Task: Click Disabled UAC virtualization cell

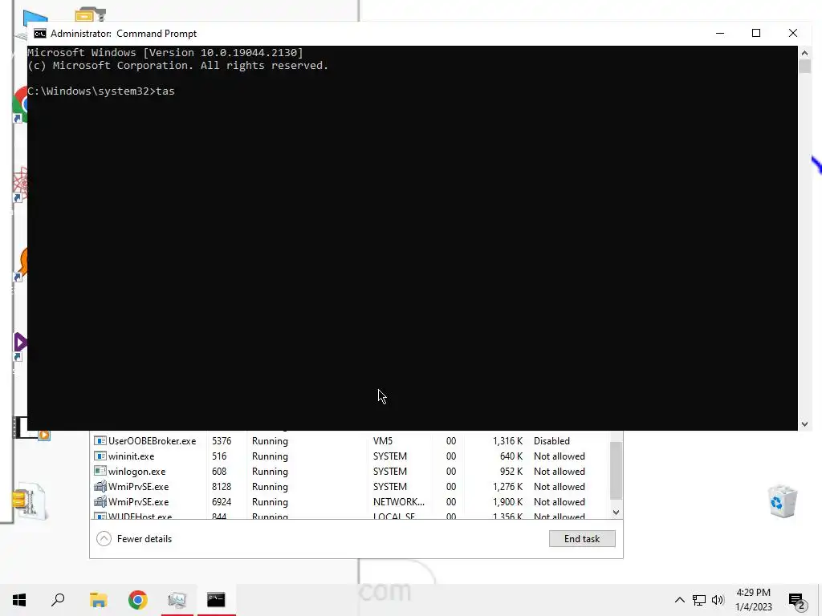Action: coord(551,441)
